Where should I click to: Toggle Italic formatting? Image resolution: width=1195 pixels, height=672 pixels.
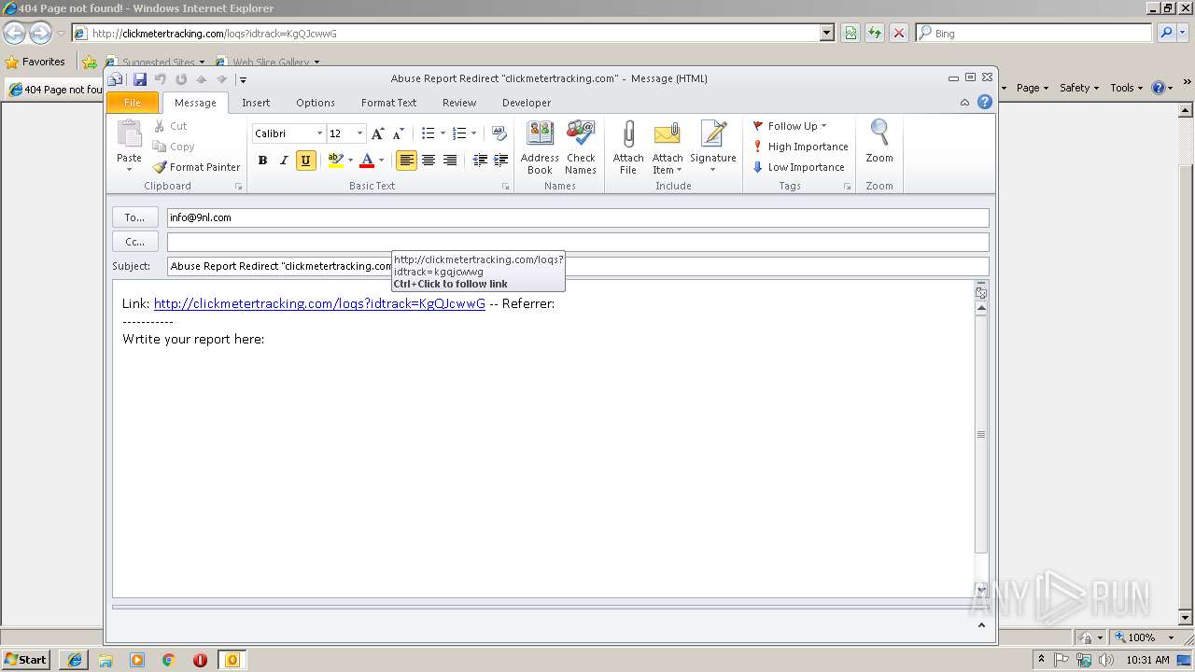click(x=284, y=161)
